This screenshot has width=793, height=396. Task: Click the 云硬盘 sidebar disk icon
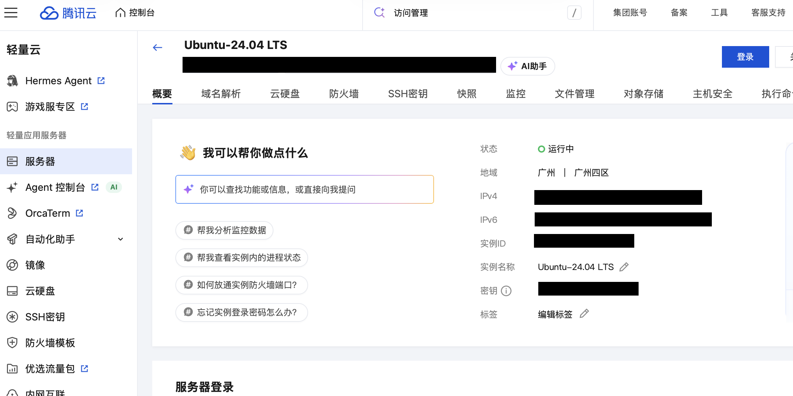[x=12, y=291]
